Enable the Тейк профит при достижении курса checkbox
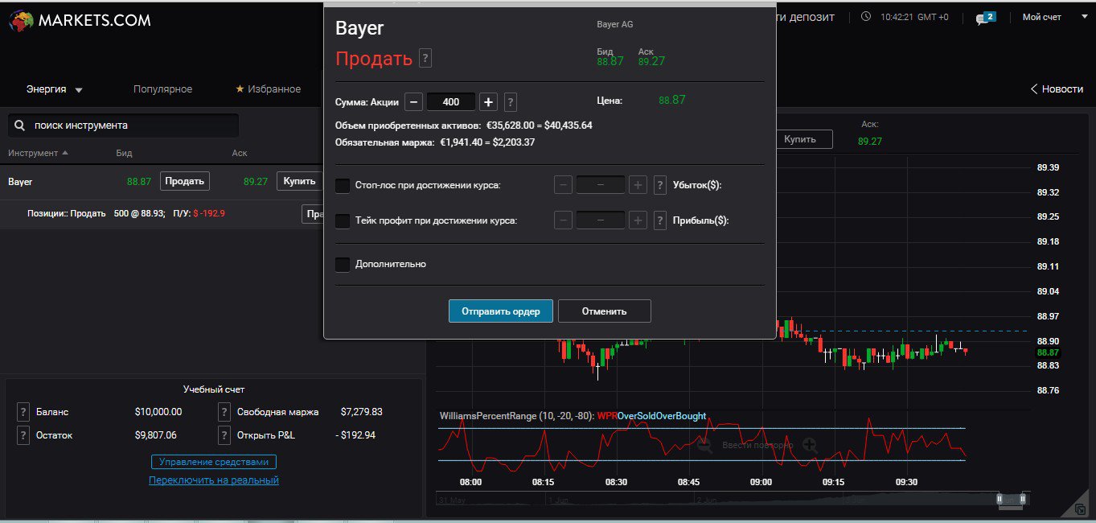The height and width of the screenshot is (523, 1096). (x=343, y=220)
